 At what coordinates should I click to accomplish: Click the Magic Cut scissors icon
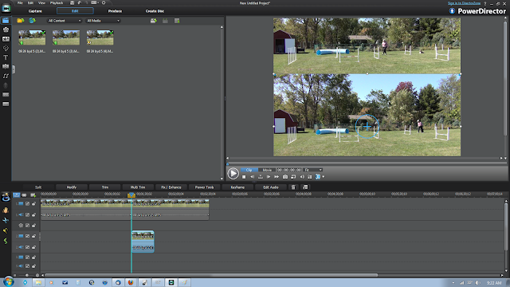[6, 230]
